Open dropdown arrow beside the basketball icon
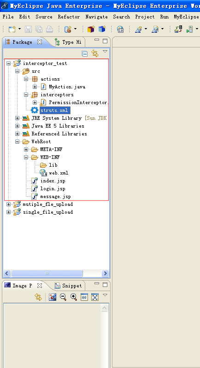Screen dimensions: 200x368 point(75,29)
